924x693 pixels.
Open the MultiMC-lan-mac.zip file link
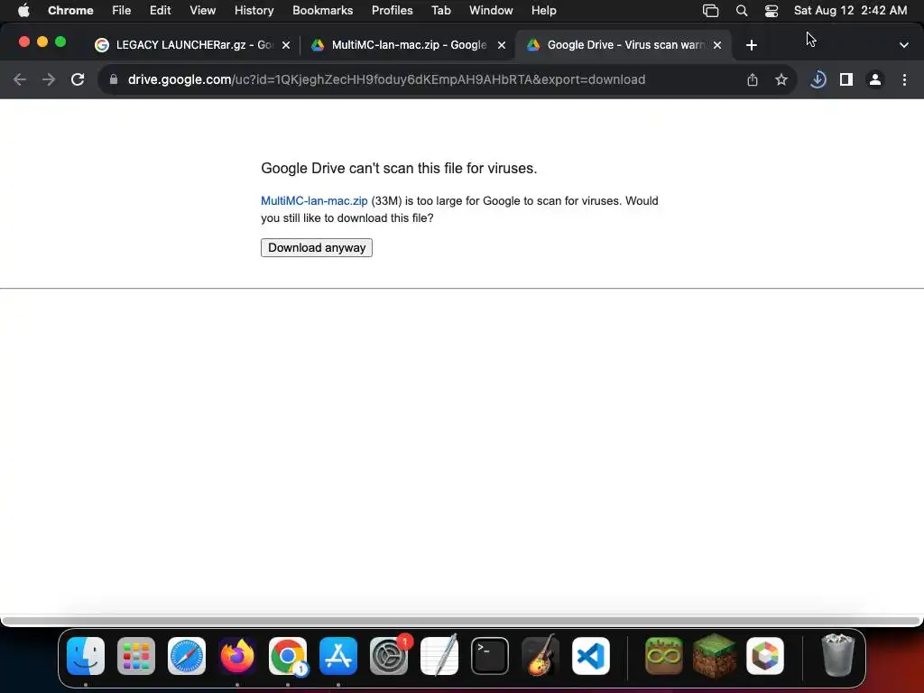coord(314,201)
